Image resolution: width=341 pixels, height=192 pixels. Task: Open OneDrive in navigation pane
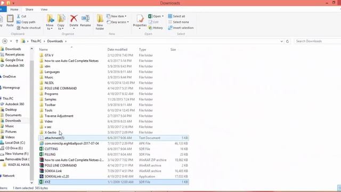tap(9, 77)
